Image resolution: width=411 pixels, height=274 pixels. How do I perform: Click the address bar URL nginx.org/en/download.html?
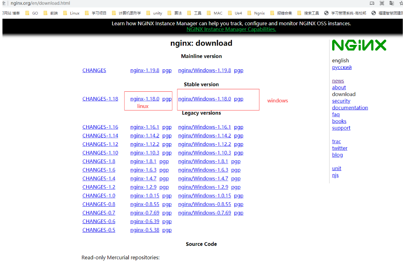(x=40, y=3)
